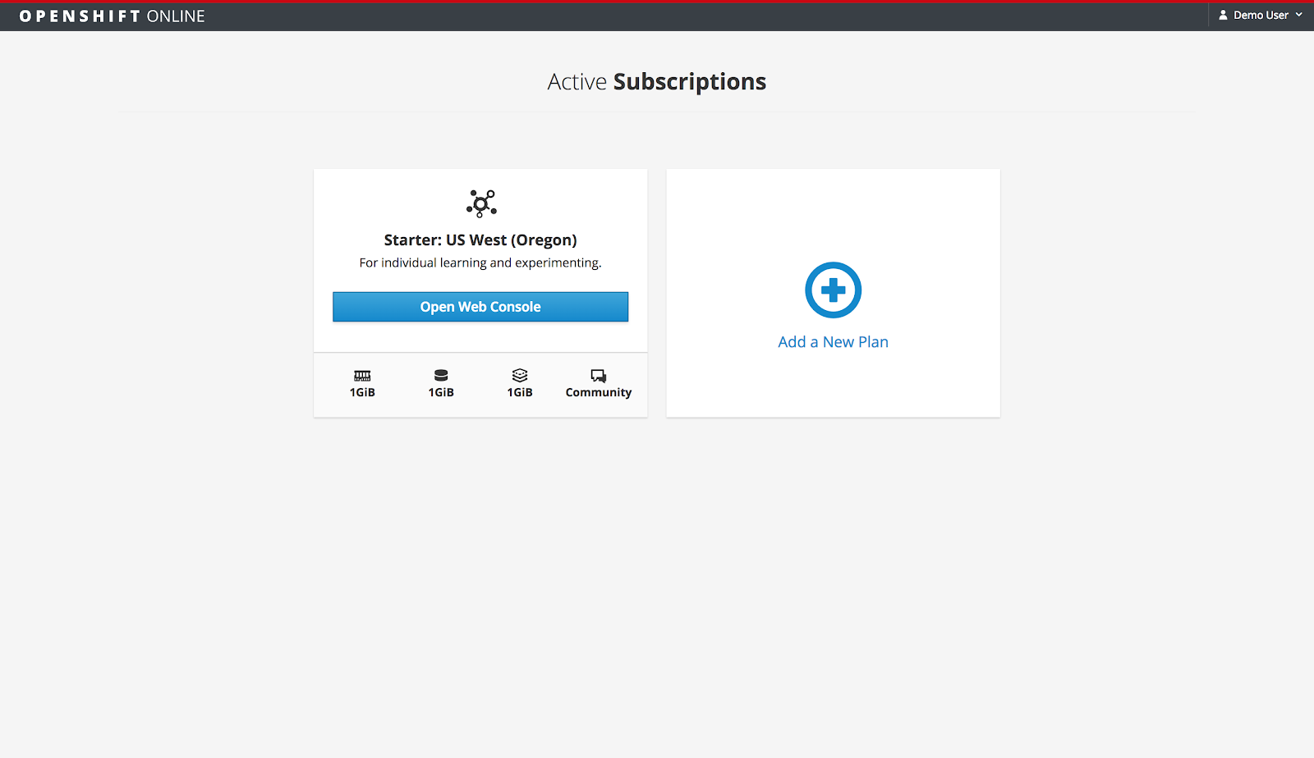Click the plan description about individual learning
Screen dimensions: 1314x758
click(x=480, y=263)
